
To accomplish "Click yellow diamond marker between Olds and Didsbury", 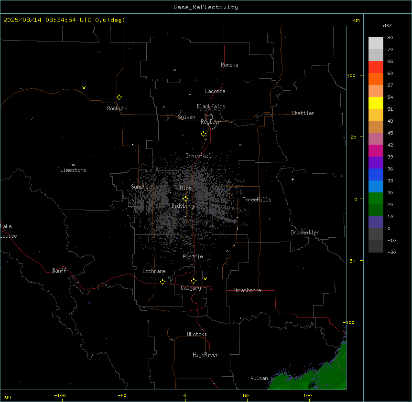I will pos(185,199).
